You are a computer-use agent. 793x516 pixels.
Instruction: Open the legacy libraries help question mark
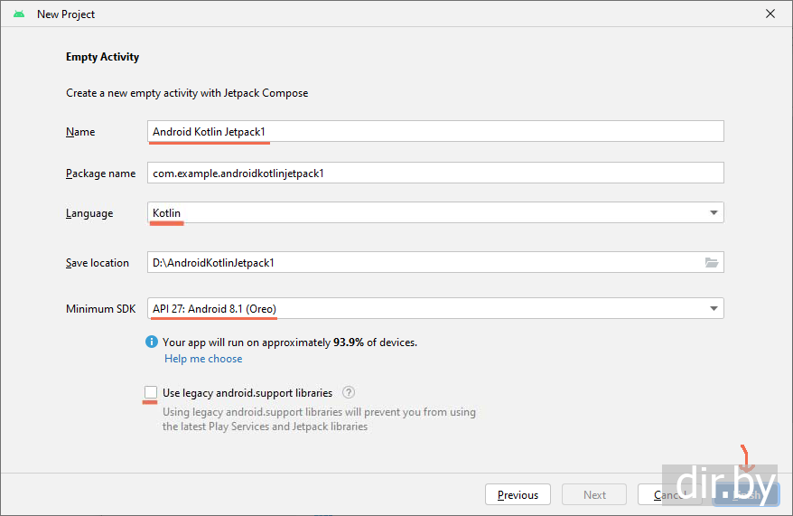[349, 393]
